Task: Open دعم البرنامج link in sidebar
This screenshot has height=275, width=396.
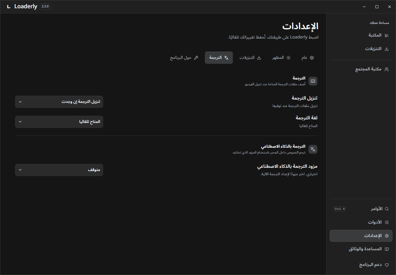Action: [361, 265]
